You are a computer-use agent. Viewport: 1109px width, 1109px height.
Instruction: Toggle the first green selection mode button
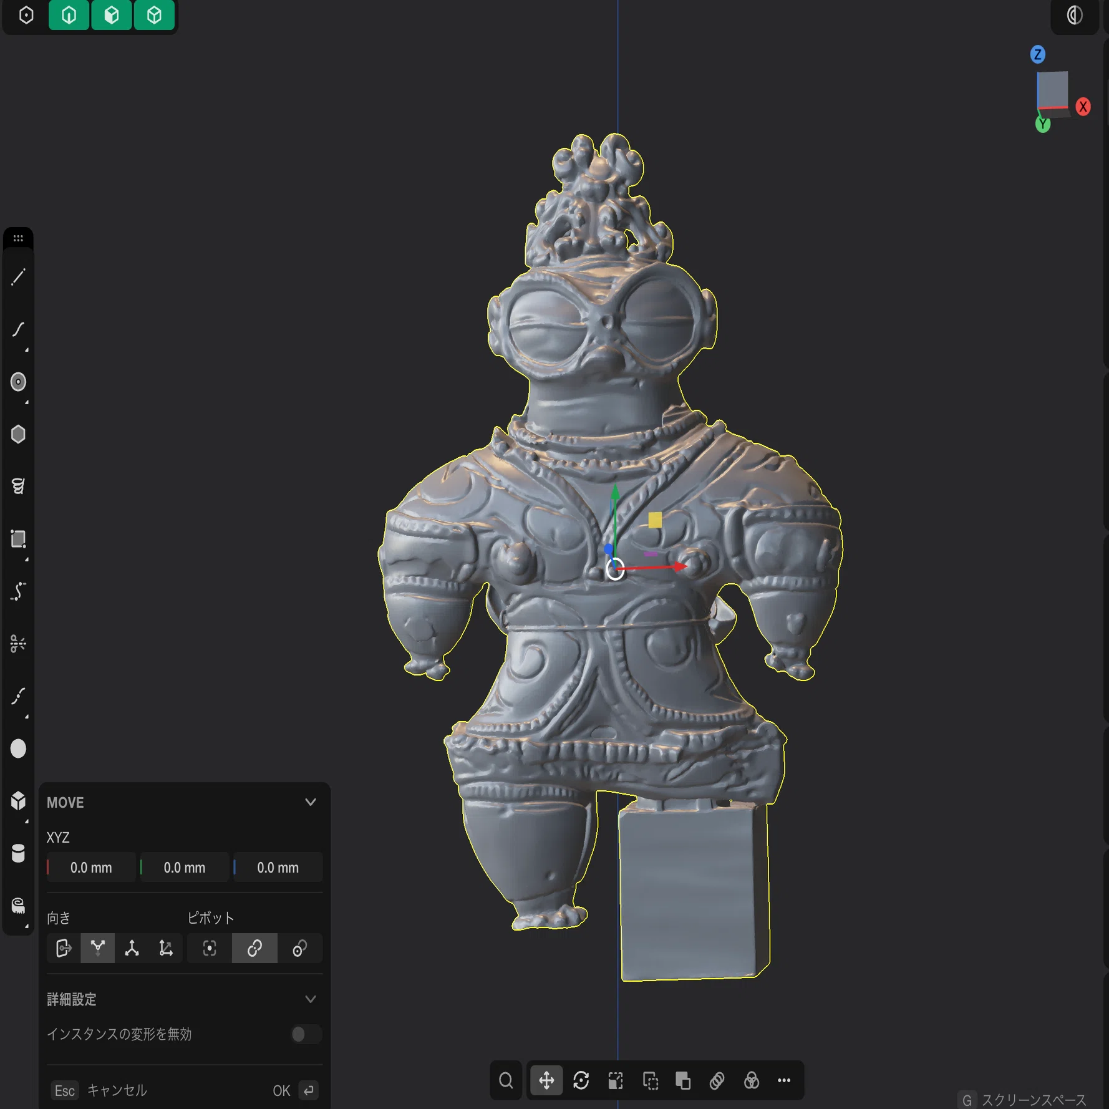point(69,15)
